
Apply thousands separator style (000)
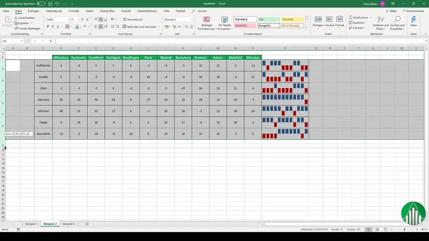[179, 26]
